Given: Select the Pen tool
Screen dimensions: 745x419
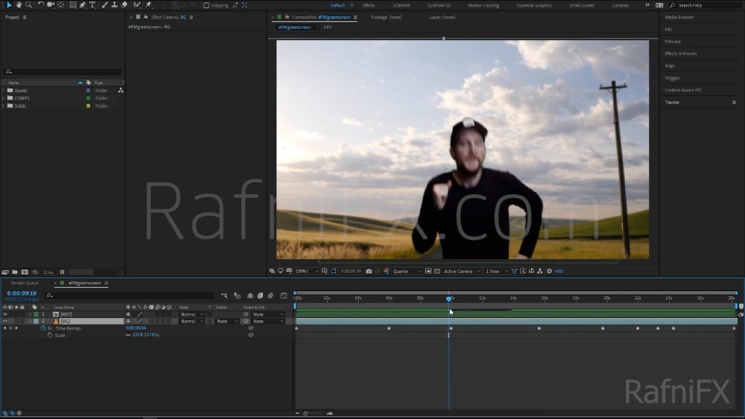Looking at the screenshot, I should [x=83, y=4].
